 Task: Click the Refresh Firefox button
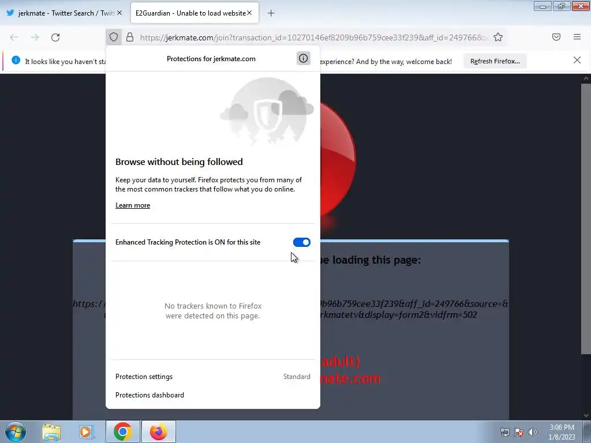coord(495,61)
